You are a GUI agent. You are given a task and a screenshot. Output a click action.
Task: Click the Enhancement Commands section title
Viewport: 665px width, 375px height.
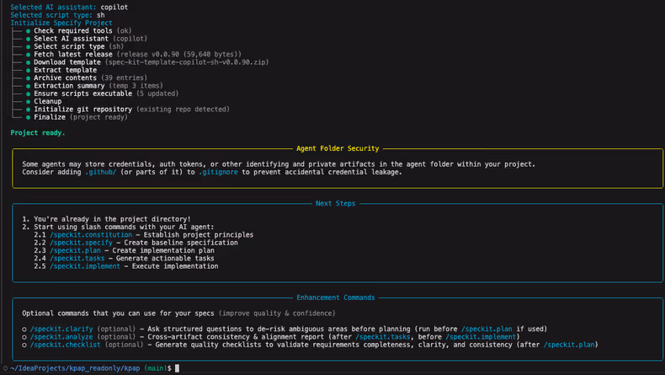335,297
